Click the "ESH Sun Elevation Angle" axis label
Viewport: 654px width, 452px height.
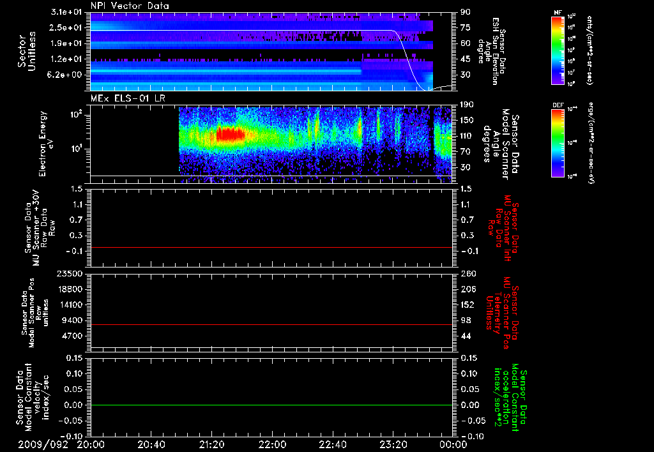(491, 51)
